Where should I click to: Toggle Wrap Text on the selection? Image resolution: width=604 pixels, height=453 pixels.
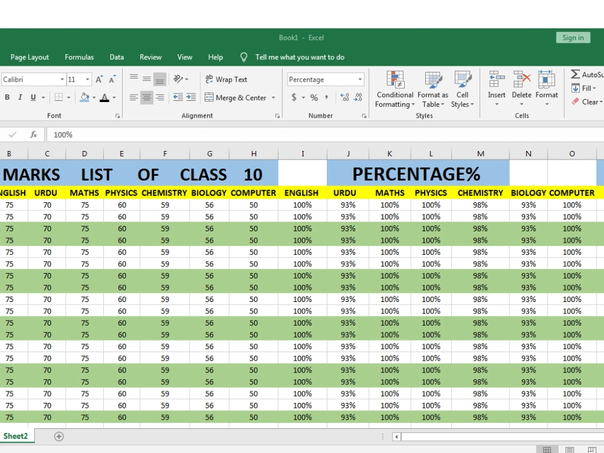pyautogui.click(x=226, y=79)
